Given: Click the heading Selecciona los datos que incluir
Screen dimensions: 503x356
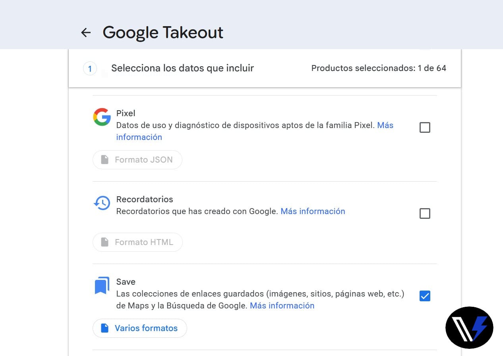Looking at the screenshot, I should click(x=182, y=68).
